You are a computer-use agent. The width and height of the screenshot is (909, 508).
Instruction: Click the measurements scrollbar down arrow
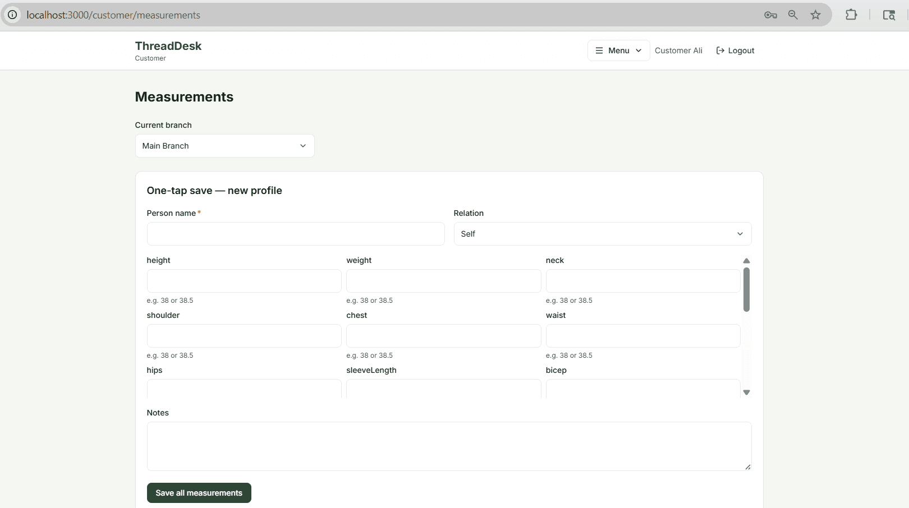(x=746, y=392)
